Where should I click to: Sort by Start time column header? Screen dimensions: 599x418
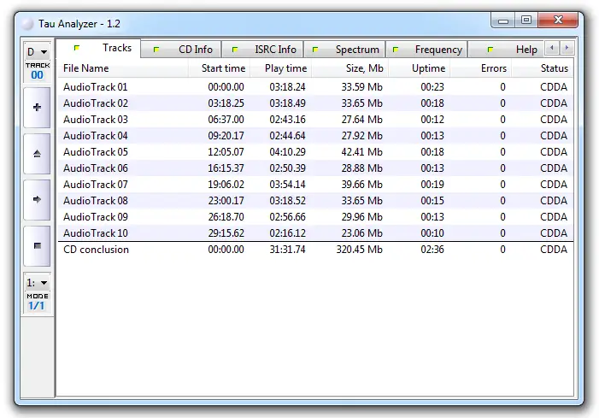220,68
